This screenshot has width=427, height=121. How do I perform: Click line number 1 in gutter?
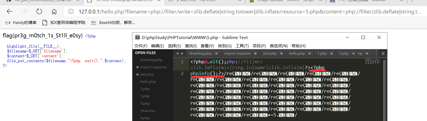coord(182,62)
